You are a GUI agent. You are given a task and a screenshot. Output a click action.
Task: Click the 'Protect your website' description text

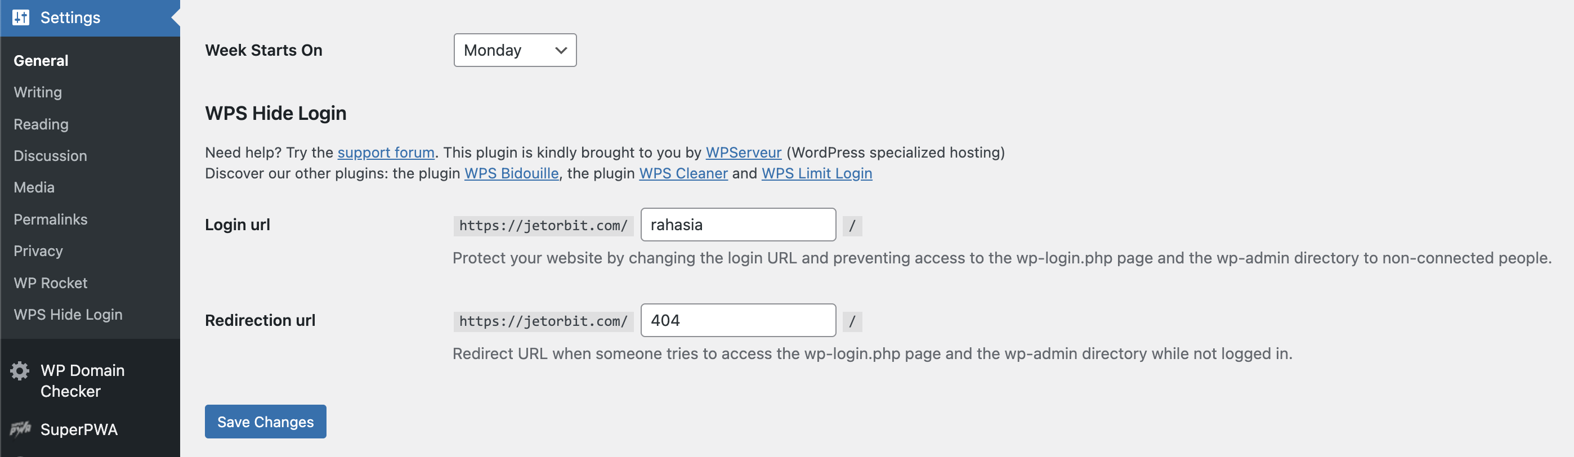(1002, 258)
